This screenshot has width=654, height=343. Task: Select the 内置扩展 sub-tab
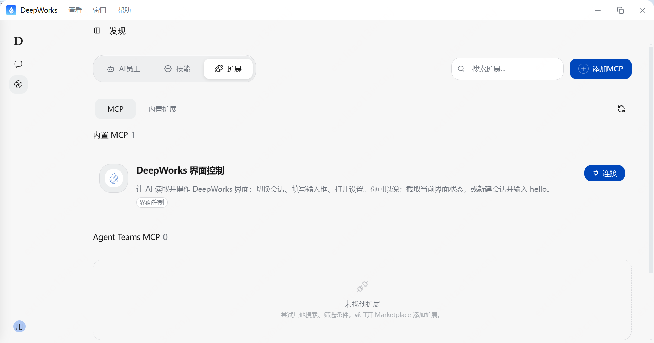point(162,109)
